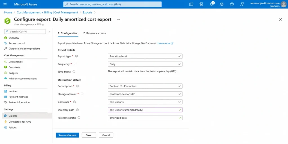Click Home in the breadcrumb

pos(8,12)
